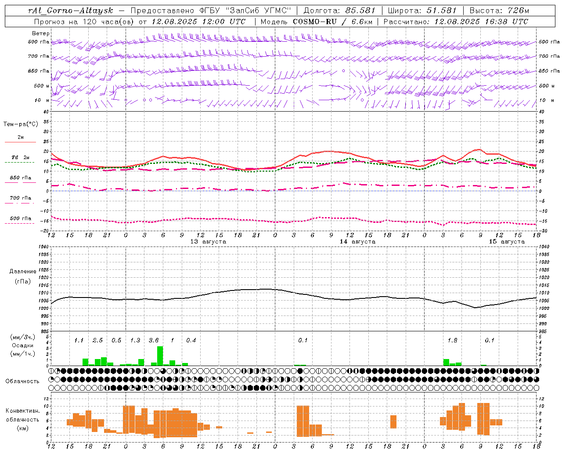Select the elevation text Высота: 726м
This screenshot has height=450, width=562.
(499, 11)
